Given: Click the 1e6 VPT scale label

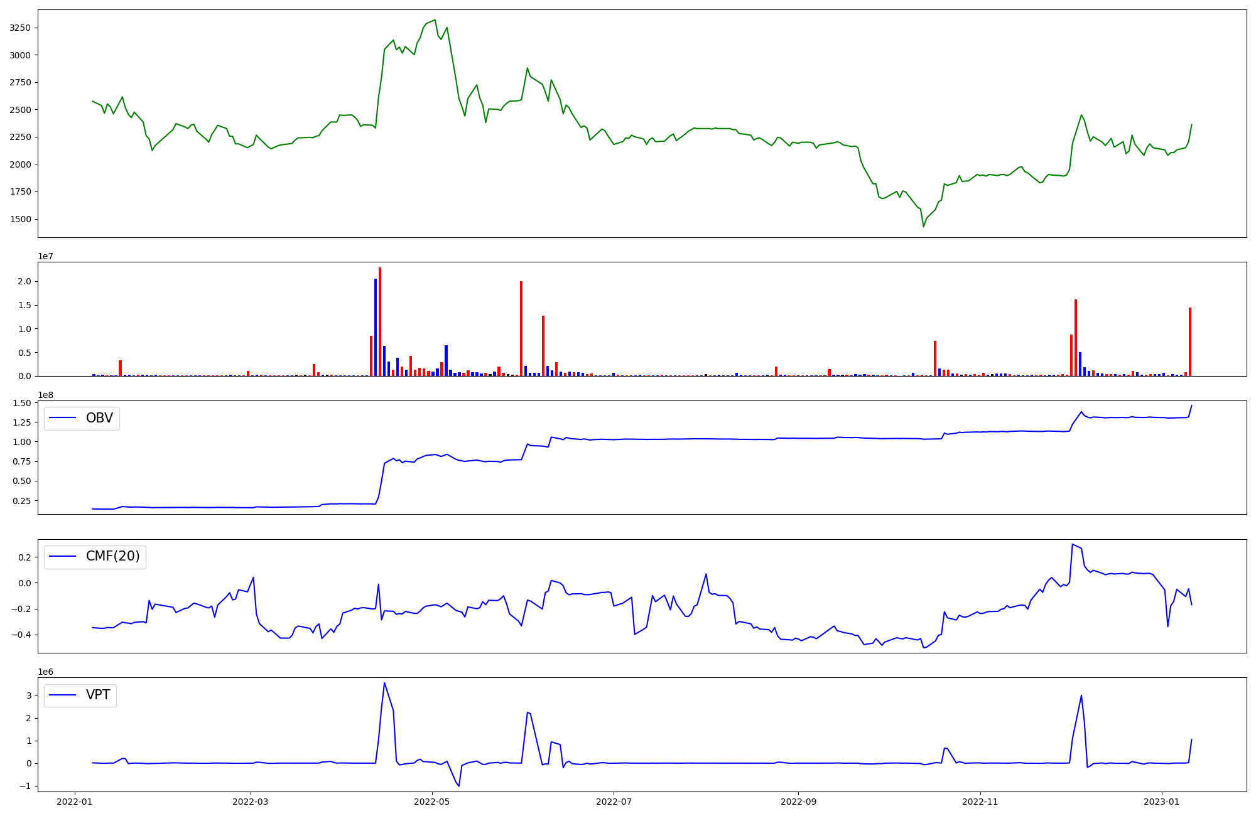Looking at the screenshot, I should pos(45,672).
